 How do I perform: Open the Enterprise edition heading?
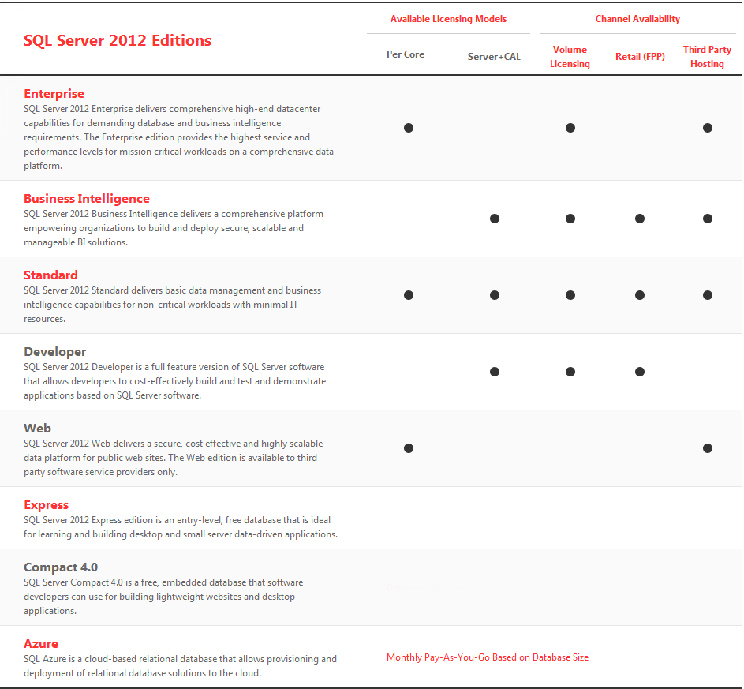pos(54,93)
